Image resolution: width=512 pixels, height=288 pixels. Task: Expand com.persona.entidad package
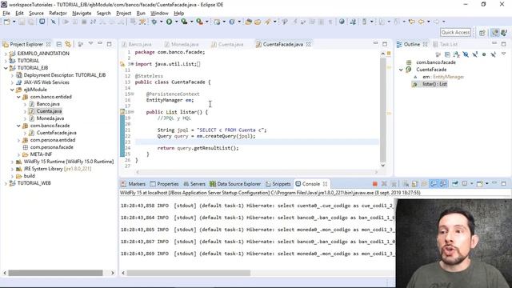[x=18, y=140]
